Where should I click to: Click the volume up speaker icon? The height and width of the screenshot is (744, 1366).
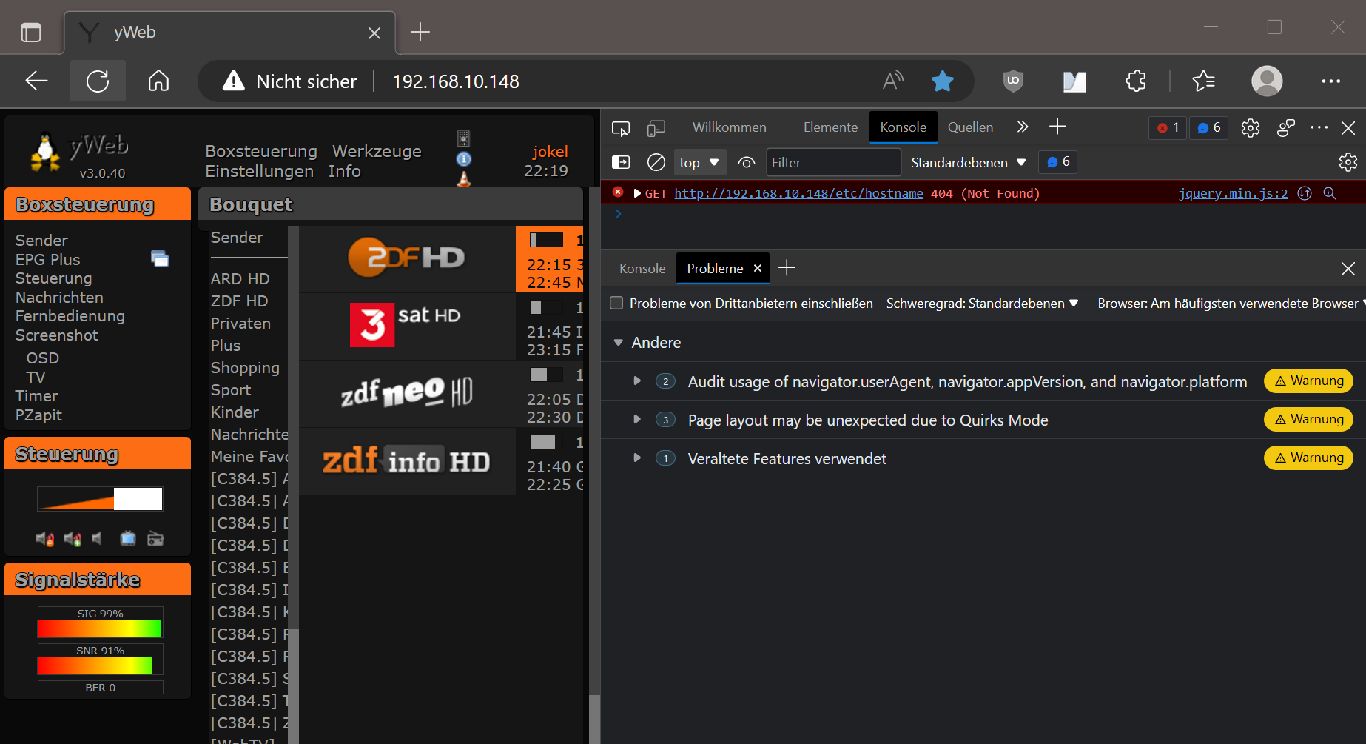(72, 539)
